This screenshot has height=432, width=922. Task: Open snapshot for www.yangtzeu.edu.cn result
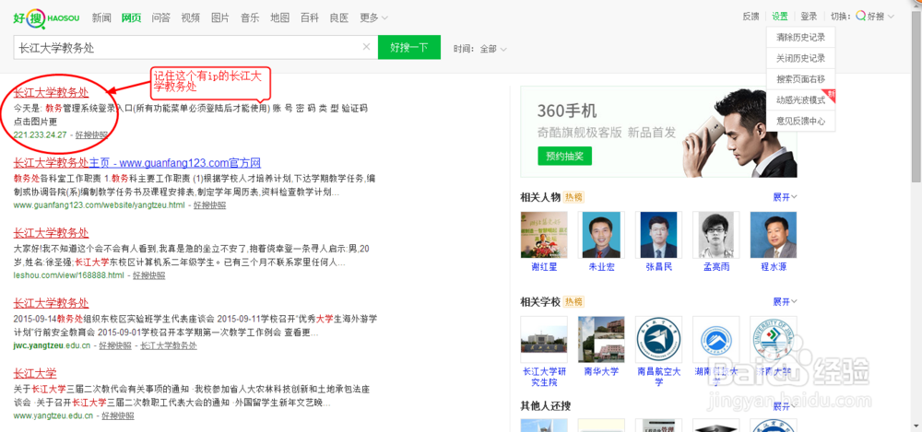118,415
